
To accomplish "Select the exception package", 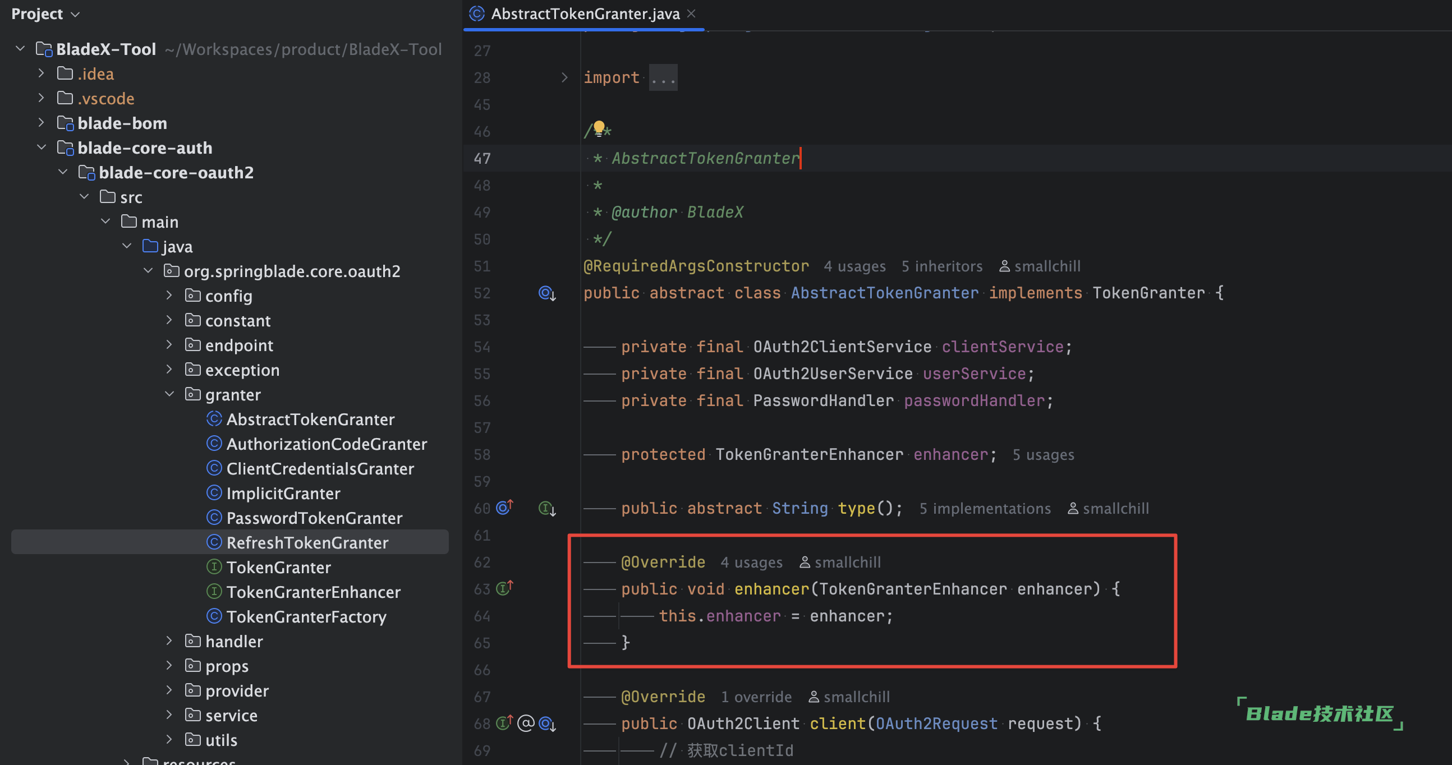I will pos(242,370).
